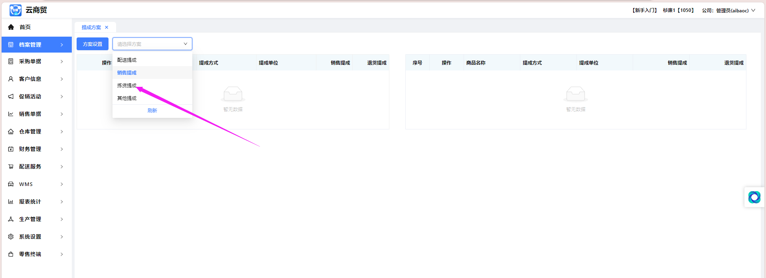Expand the 仓库管理 chevron

tap(62, 131)
